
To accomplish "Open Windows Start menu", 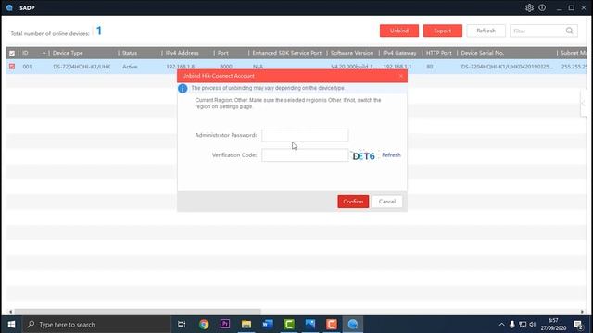I will click(x=11, y=325).
